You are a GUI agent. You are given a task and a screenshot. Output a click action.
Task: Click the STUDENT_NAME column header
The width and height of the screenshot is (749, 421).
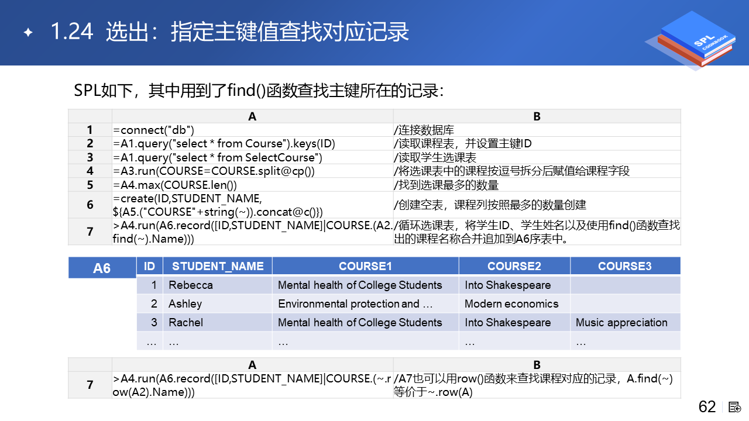coord(218,266)
